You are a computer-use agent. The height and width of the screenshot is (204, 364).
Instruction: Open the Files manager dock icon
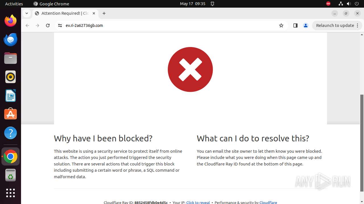point(11,58)
